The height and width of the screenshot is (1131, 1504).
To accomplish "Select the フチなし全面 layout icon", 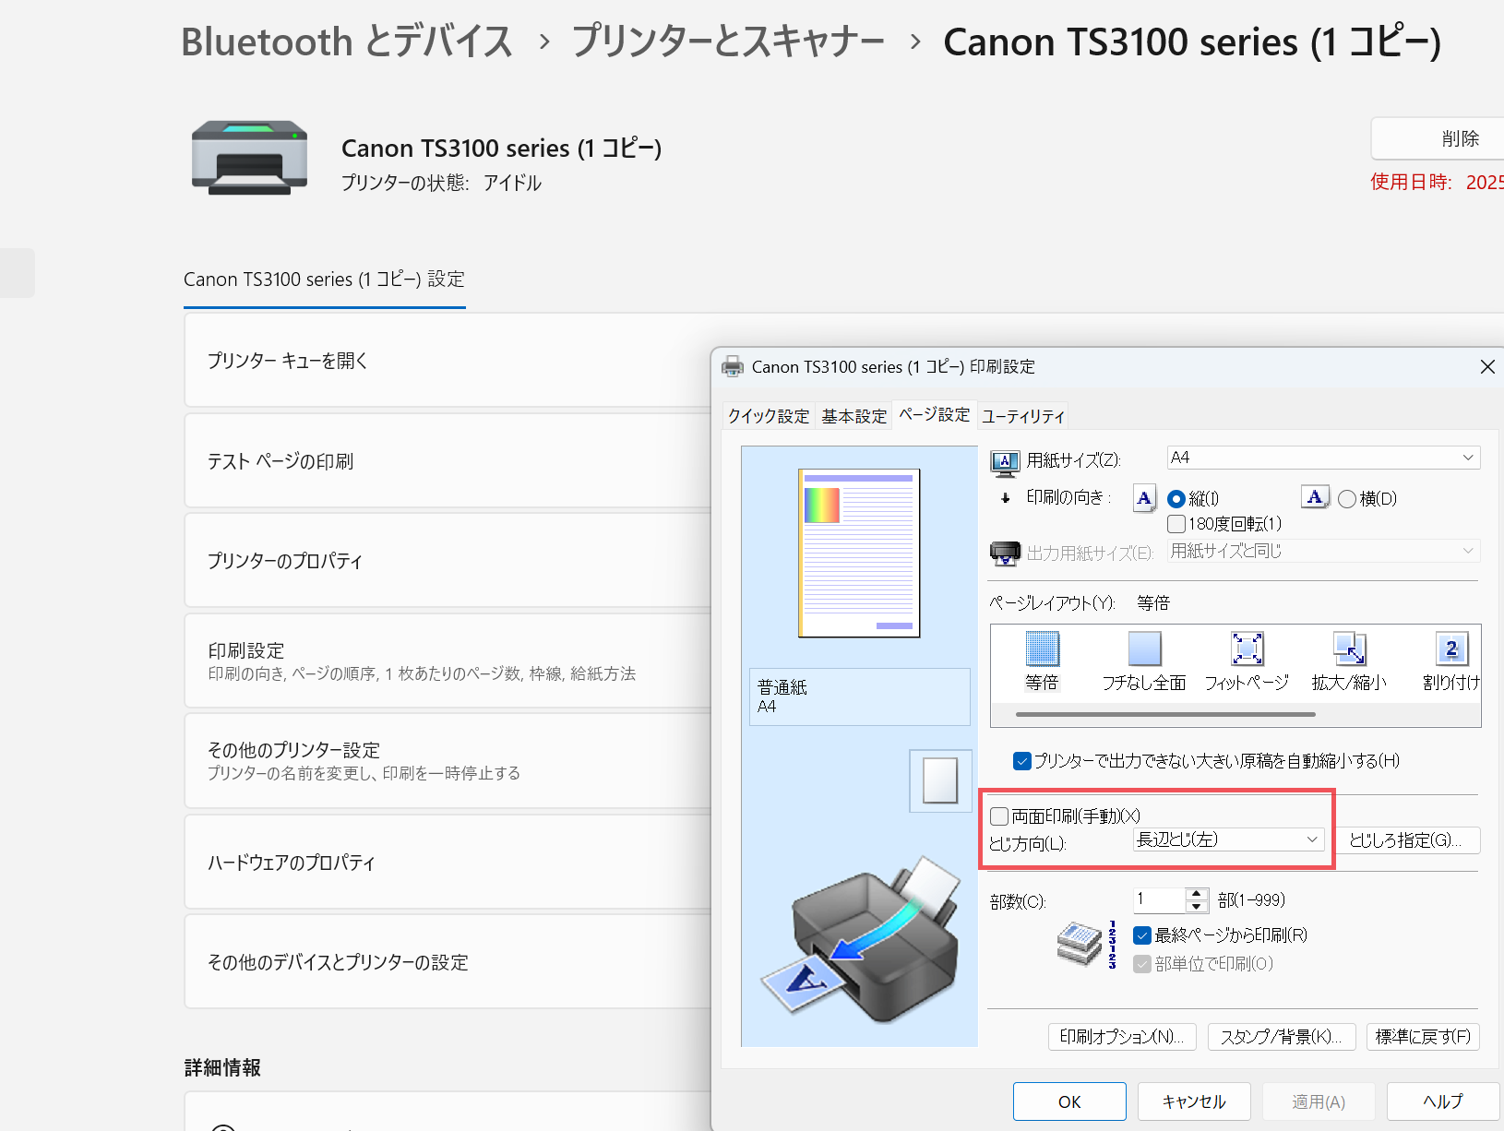I will [1144, 649].
